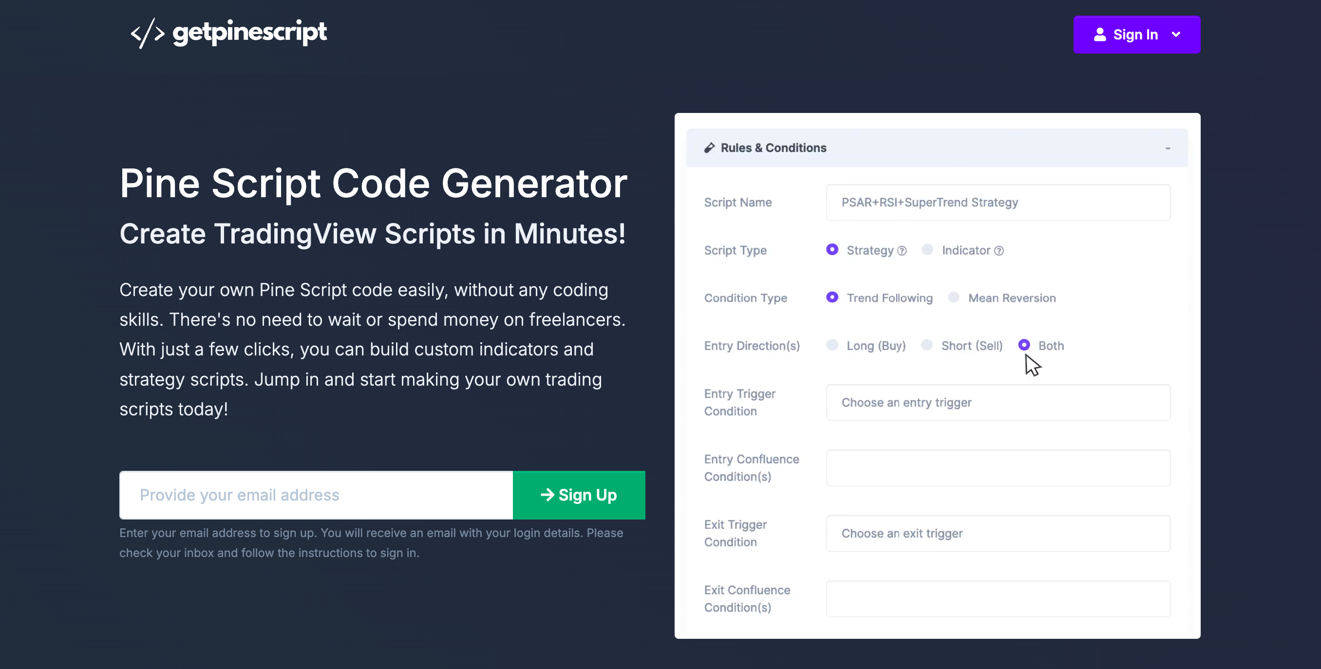Click the arrow icon inside Sign Up button
The image size is (1321, 669).
click(545, 495)
